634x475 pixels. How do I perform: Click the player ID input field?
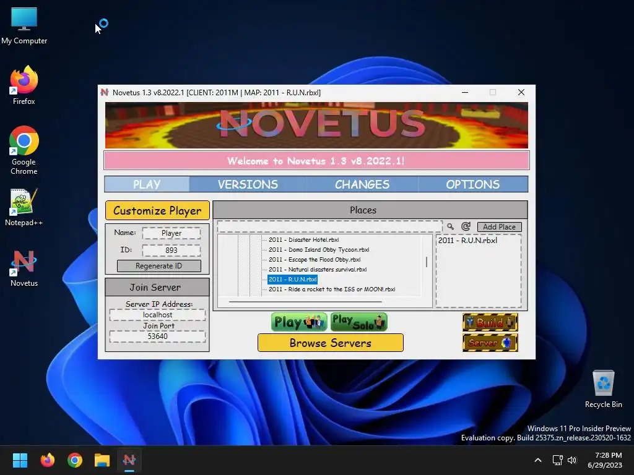[x=172, y=250]
